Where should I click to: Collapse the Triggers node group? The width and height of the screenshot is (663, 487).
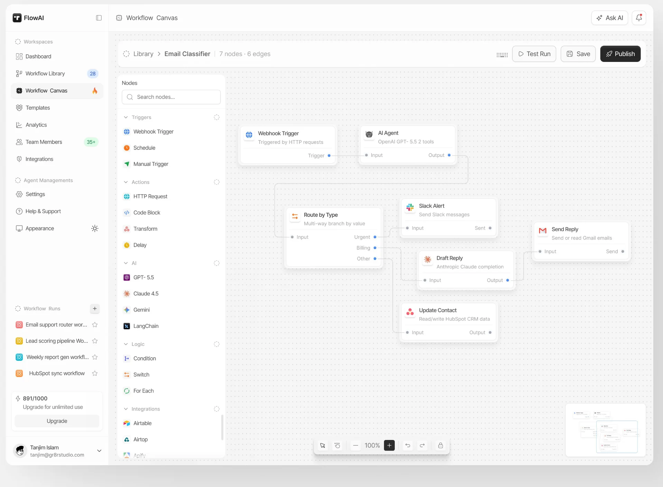point(126,118)
